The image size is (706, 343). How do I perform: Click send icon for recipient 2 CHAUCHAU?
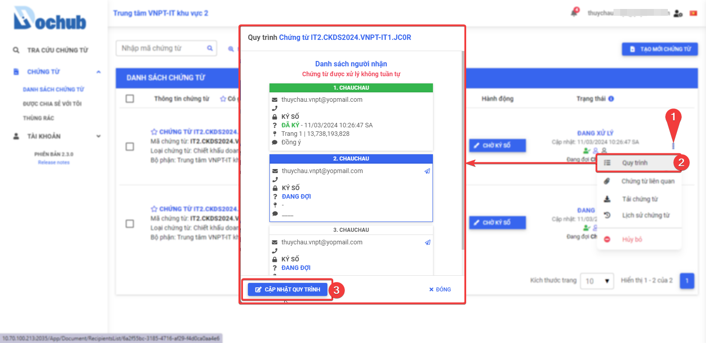coord(427,171)
